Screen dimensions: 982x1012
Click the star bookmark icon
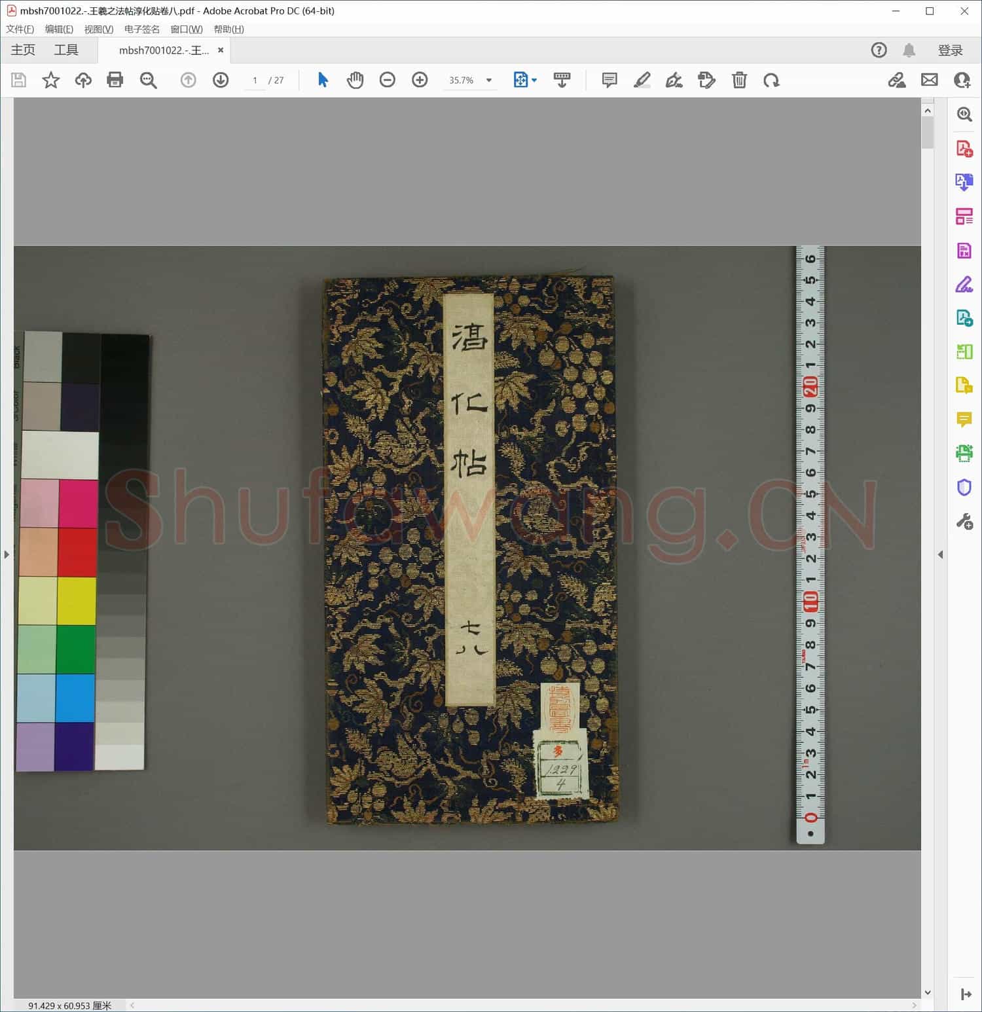(50, 80)
